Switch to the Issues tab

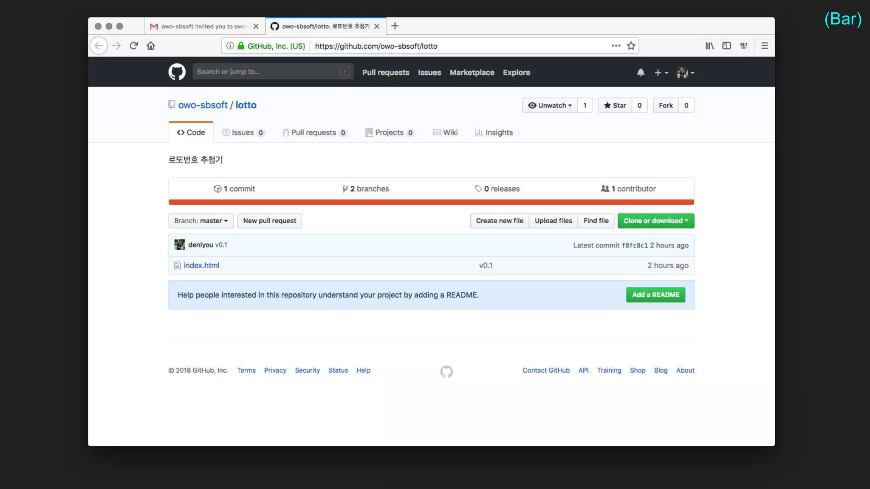pyautogui.click(x=243, y=132)
